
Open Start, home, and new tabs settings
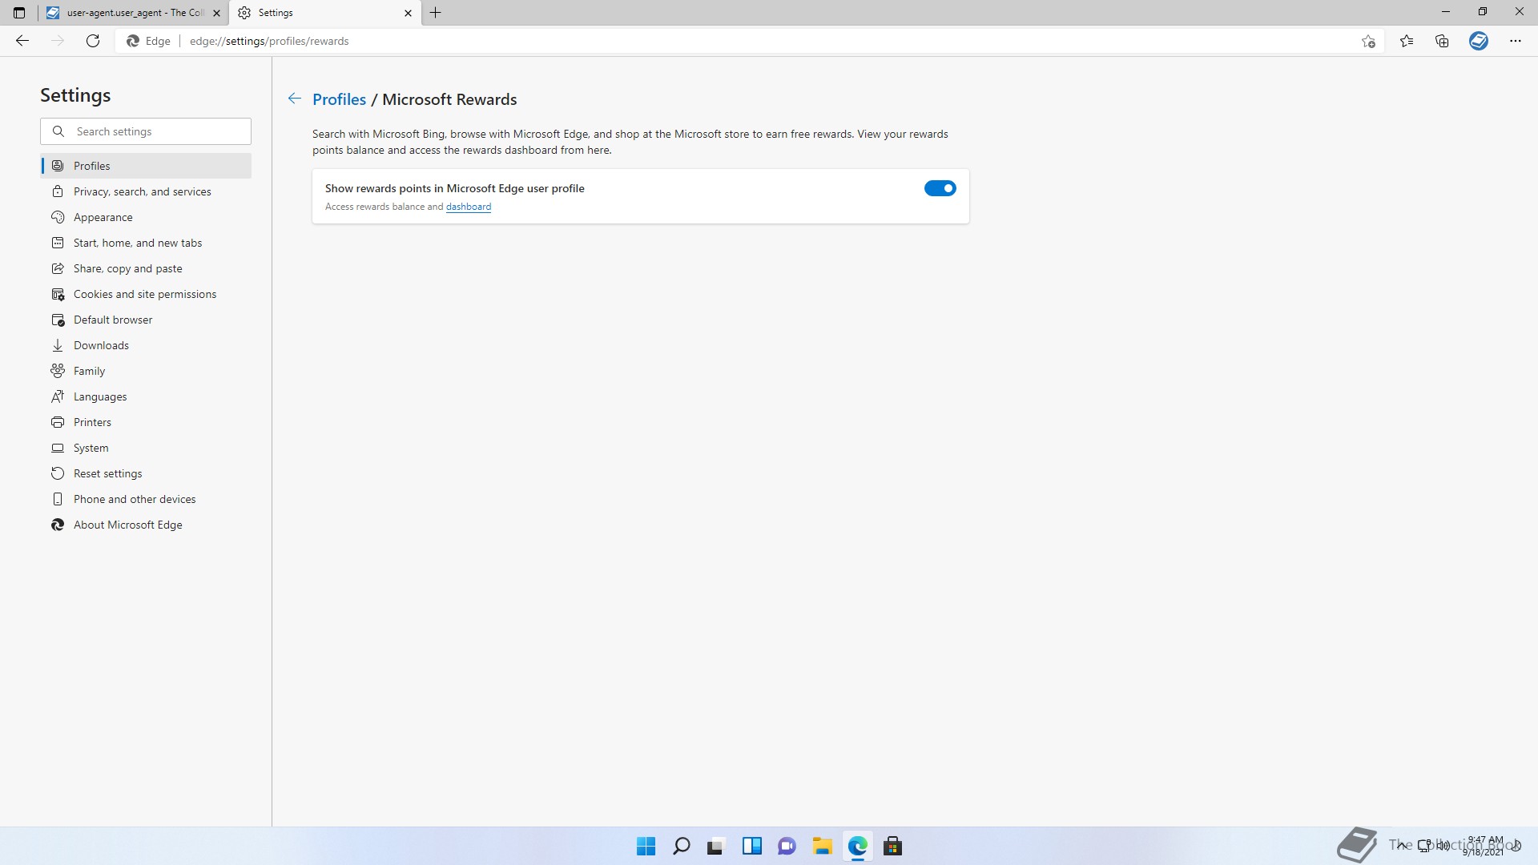click(x=146, y=243)
